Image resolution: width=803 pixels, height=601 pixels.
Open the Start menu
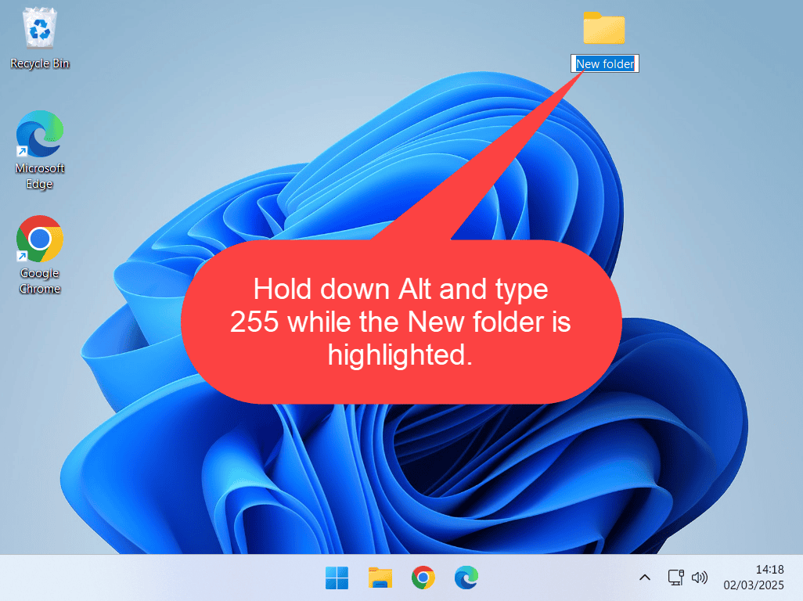(337, 578)
